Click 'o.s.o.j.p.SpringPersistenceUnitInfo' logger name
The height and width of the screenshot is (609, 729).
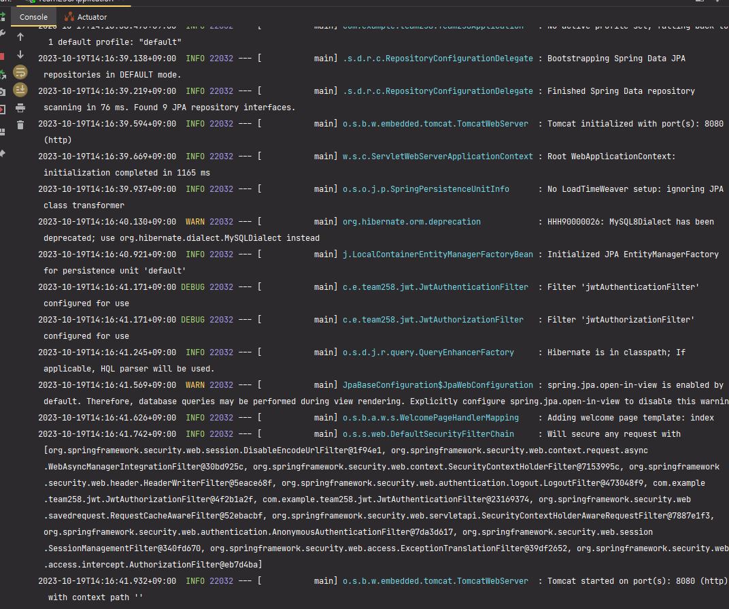(x=426, y=189)
